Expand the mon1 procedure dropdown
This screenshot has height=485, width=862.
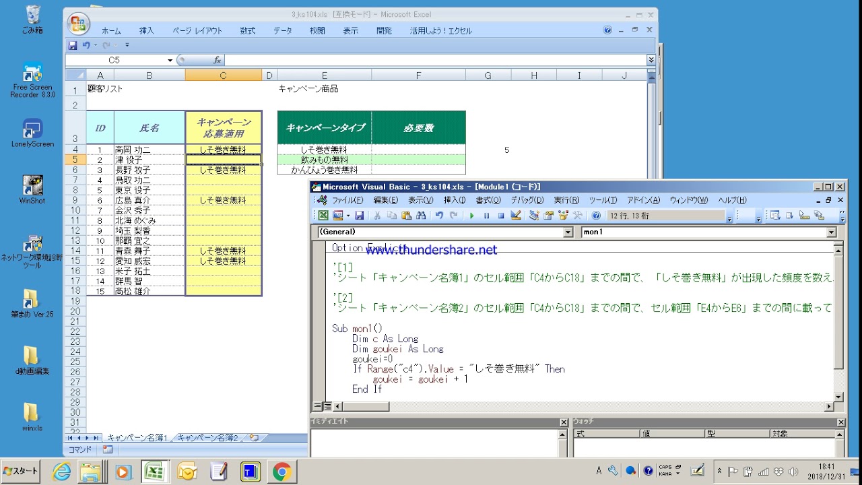831,232
